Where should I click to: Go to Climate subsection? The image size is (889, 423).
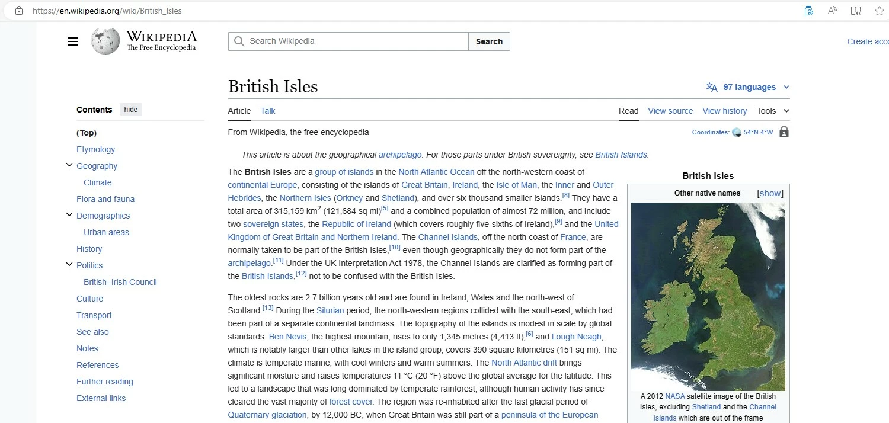[98, 182]
